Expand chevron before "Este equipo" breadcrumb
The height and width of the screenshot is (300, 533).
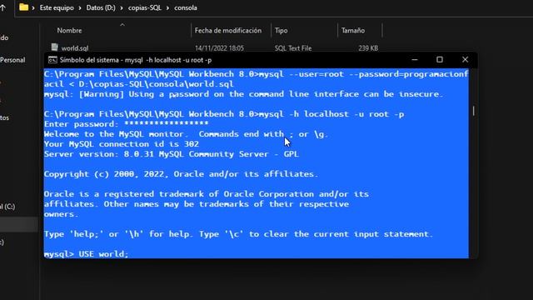(33, 7)
